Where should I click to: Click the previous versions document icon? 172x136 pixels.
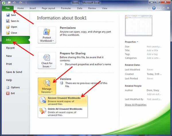pos(61,83)
